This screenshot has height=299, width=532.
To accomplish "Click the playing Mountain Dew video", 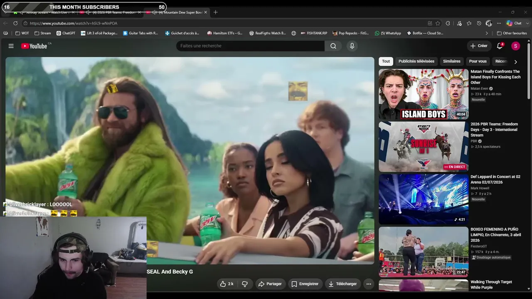I will (190, 160).
